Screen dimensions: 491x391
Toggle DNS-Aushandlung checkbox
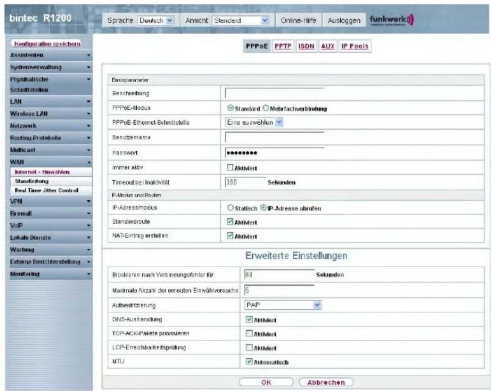(249, 320)
